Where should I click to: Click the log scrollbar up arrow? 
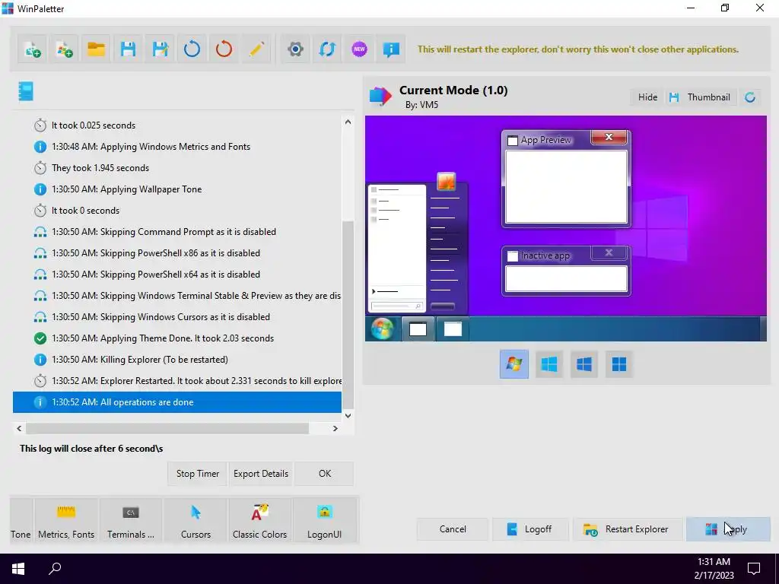pos(348,122)
